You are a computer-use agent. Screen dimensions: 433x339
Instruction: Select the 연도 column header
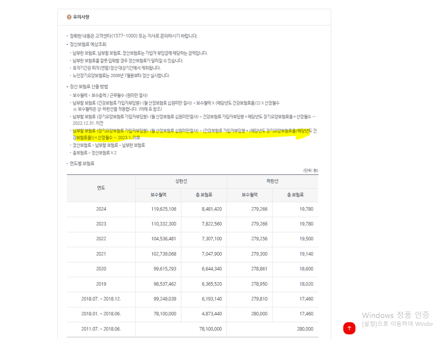click(101, 188)
